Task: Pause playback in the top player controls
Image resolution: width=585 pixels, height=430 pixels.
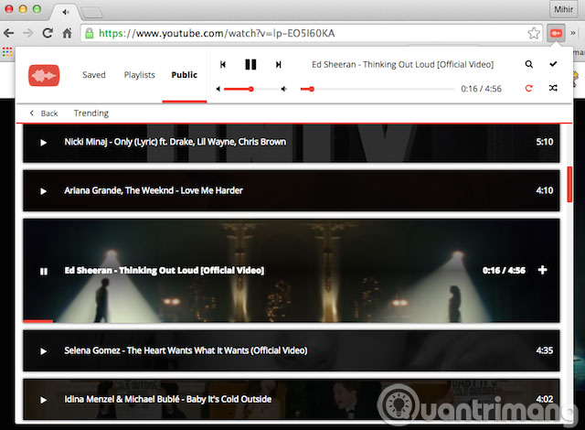Action: pyautogui.click(x=250, y=65)
